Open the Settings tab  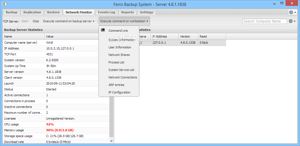click(146, 12)
